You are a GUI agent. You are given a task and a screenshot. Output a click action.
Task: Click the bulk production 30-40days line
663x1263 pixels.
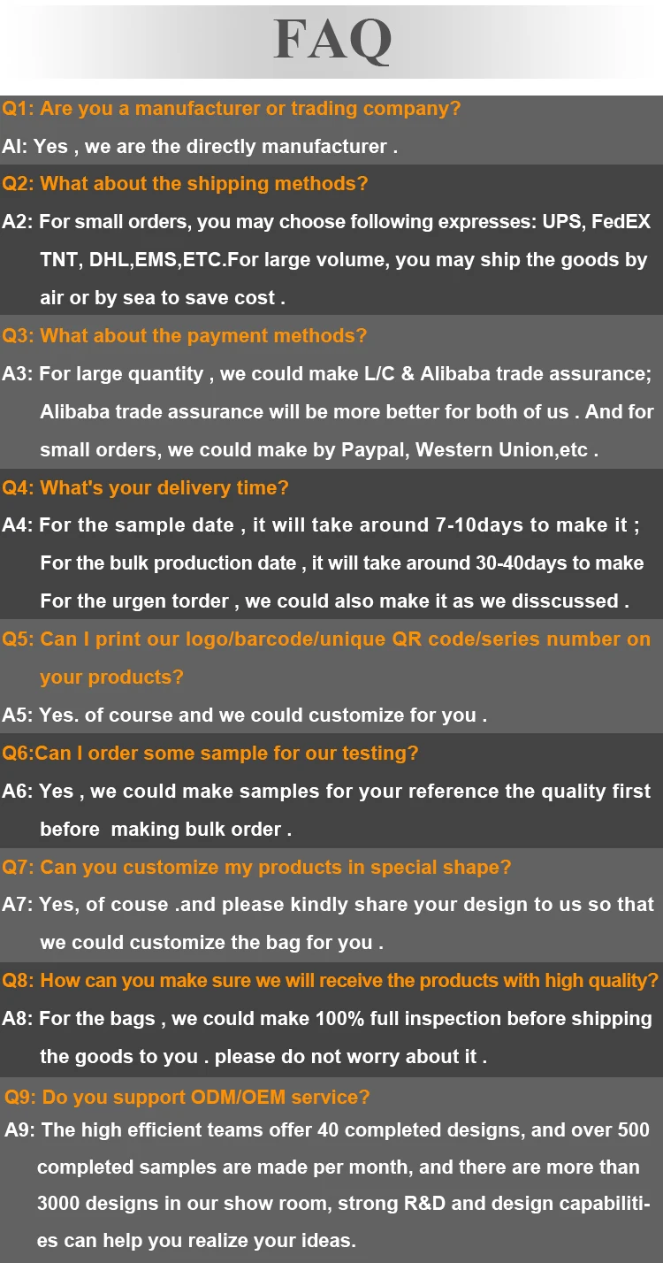click(x=342, y=563)
